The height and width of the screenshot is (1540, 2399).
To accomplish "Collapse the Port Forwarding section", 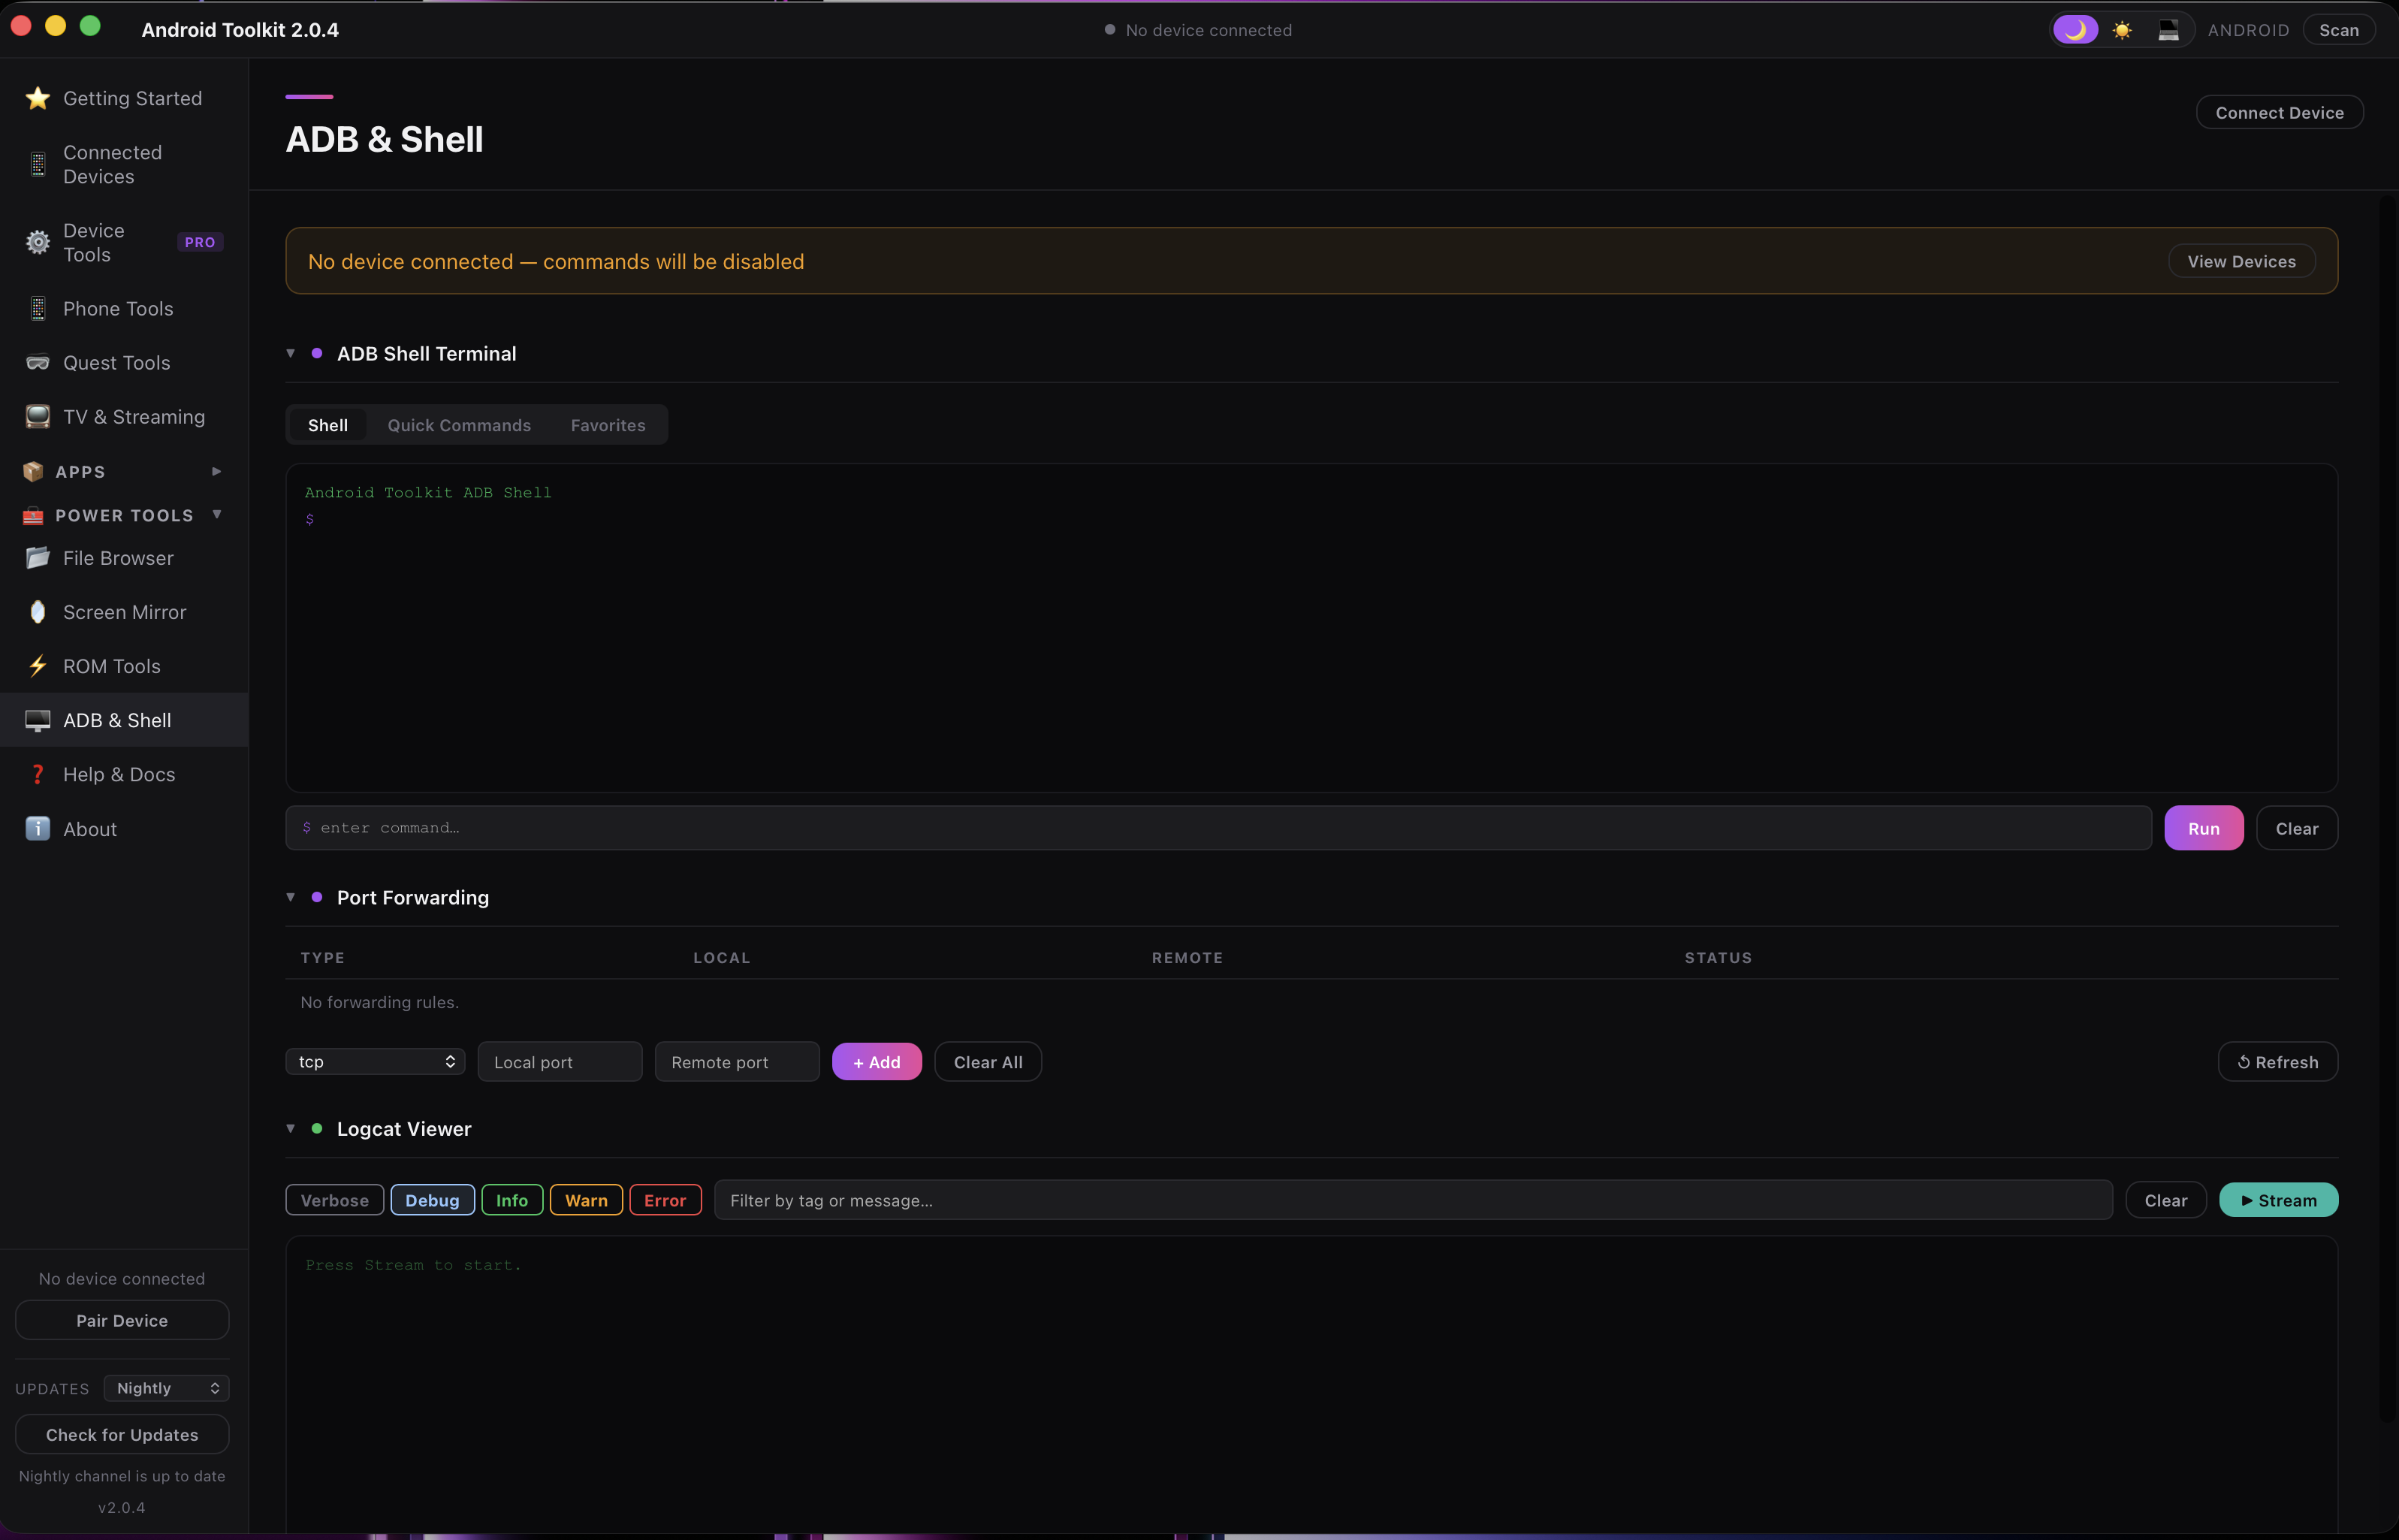I will click(291, 897).
